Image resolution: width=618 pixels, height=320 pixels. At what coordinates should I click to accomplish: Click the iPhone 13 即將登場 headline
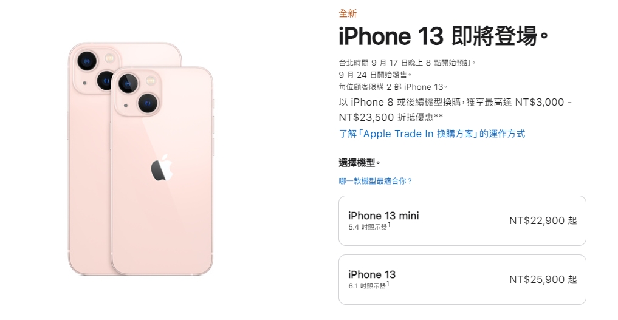[444, 36]
